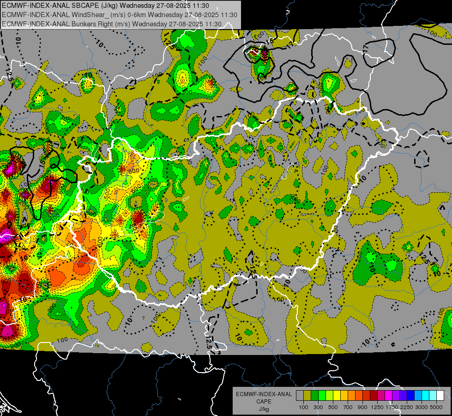Click the legend label 900
Screen dimensions: 452x416
(362, 407)
